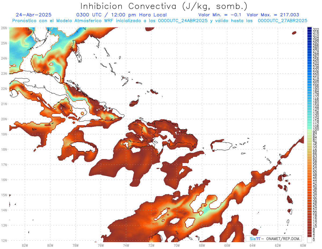
Task: Click the "18N" latitude axis label
Action: click(x=4, y=149)
